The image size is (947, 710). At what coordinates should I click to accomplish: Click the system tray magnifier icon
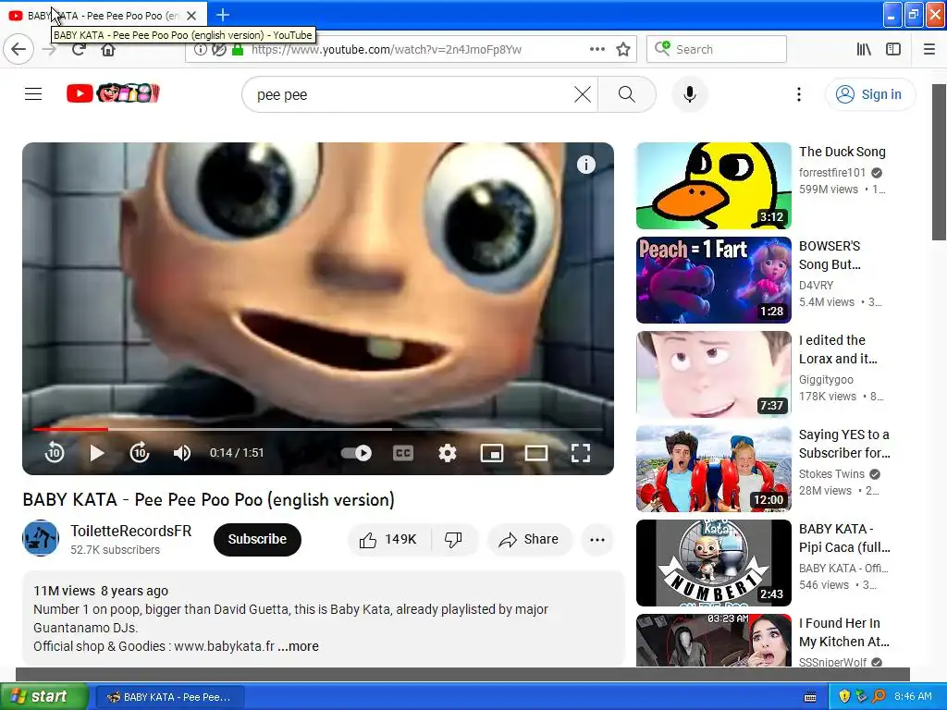coord(879,697)
